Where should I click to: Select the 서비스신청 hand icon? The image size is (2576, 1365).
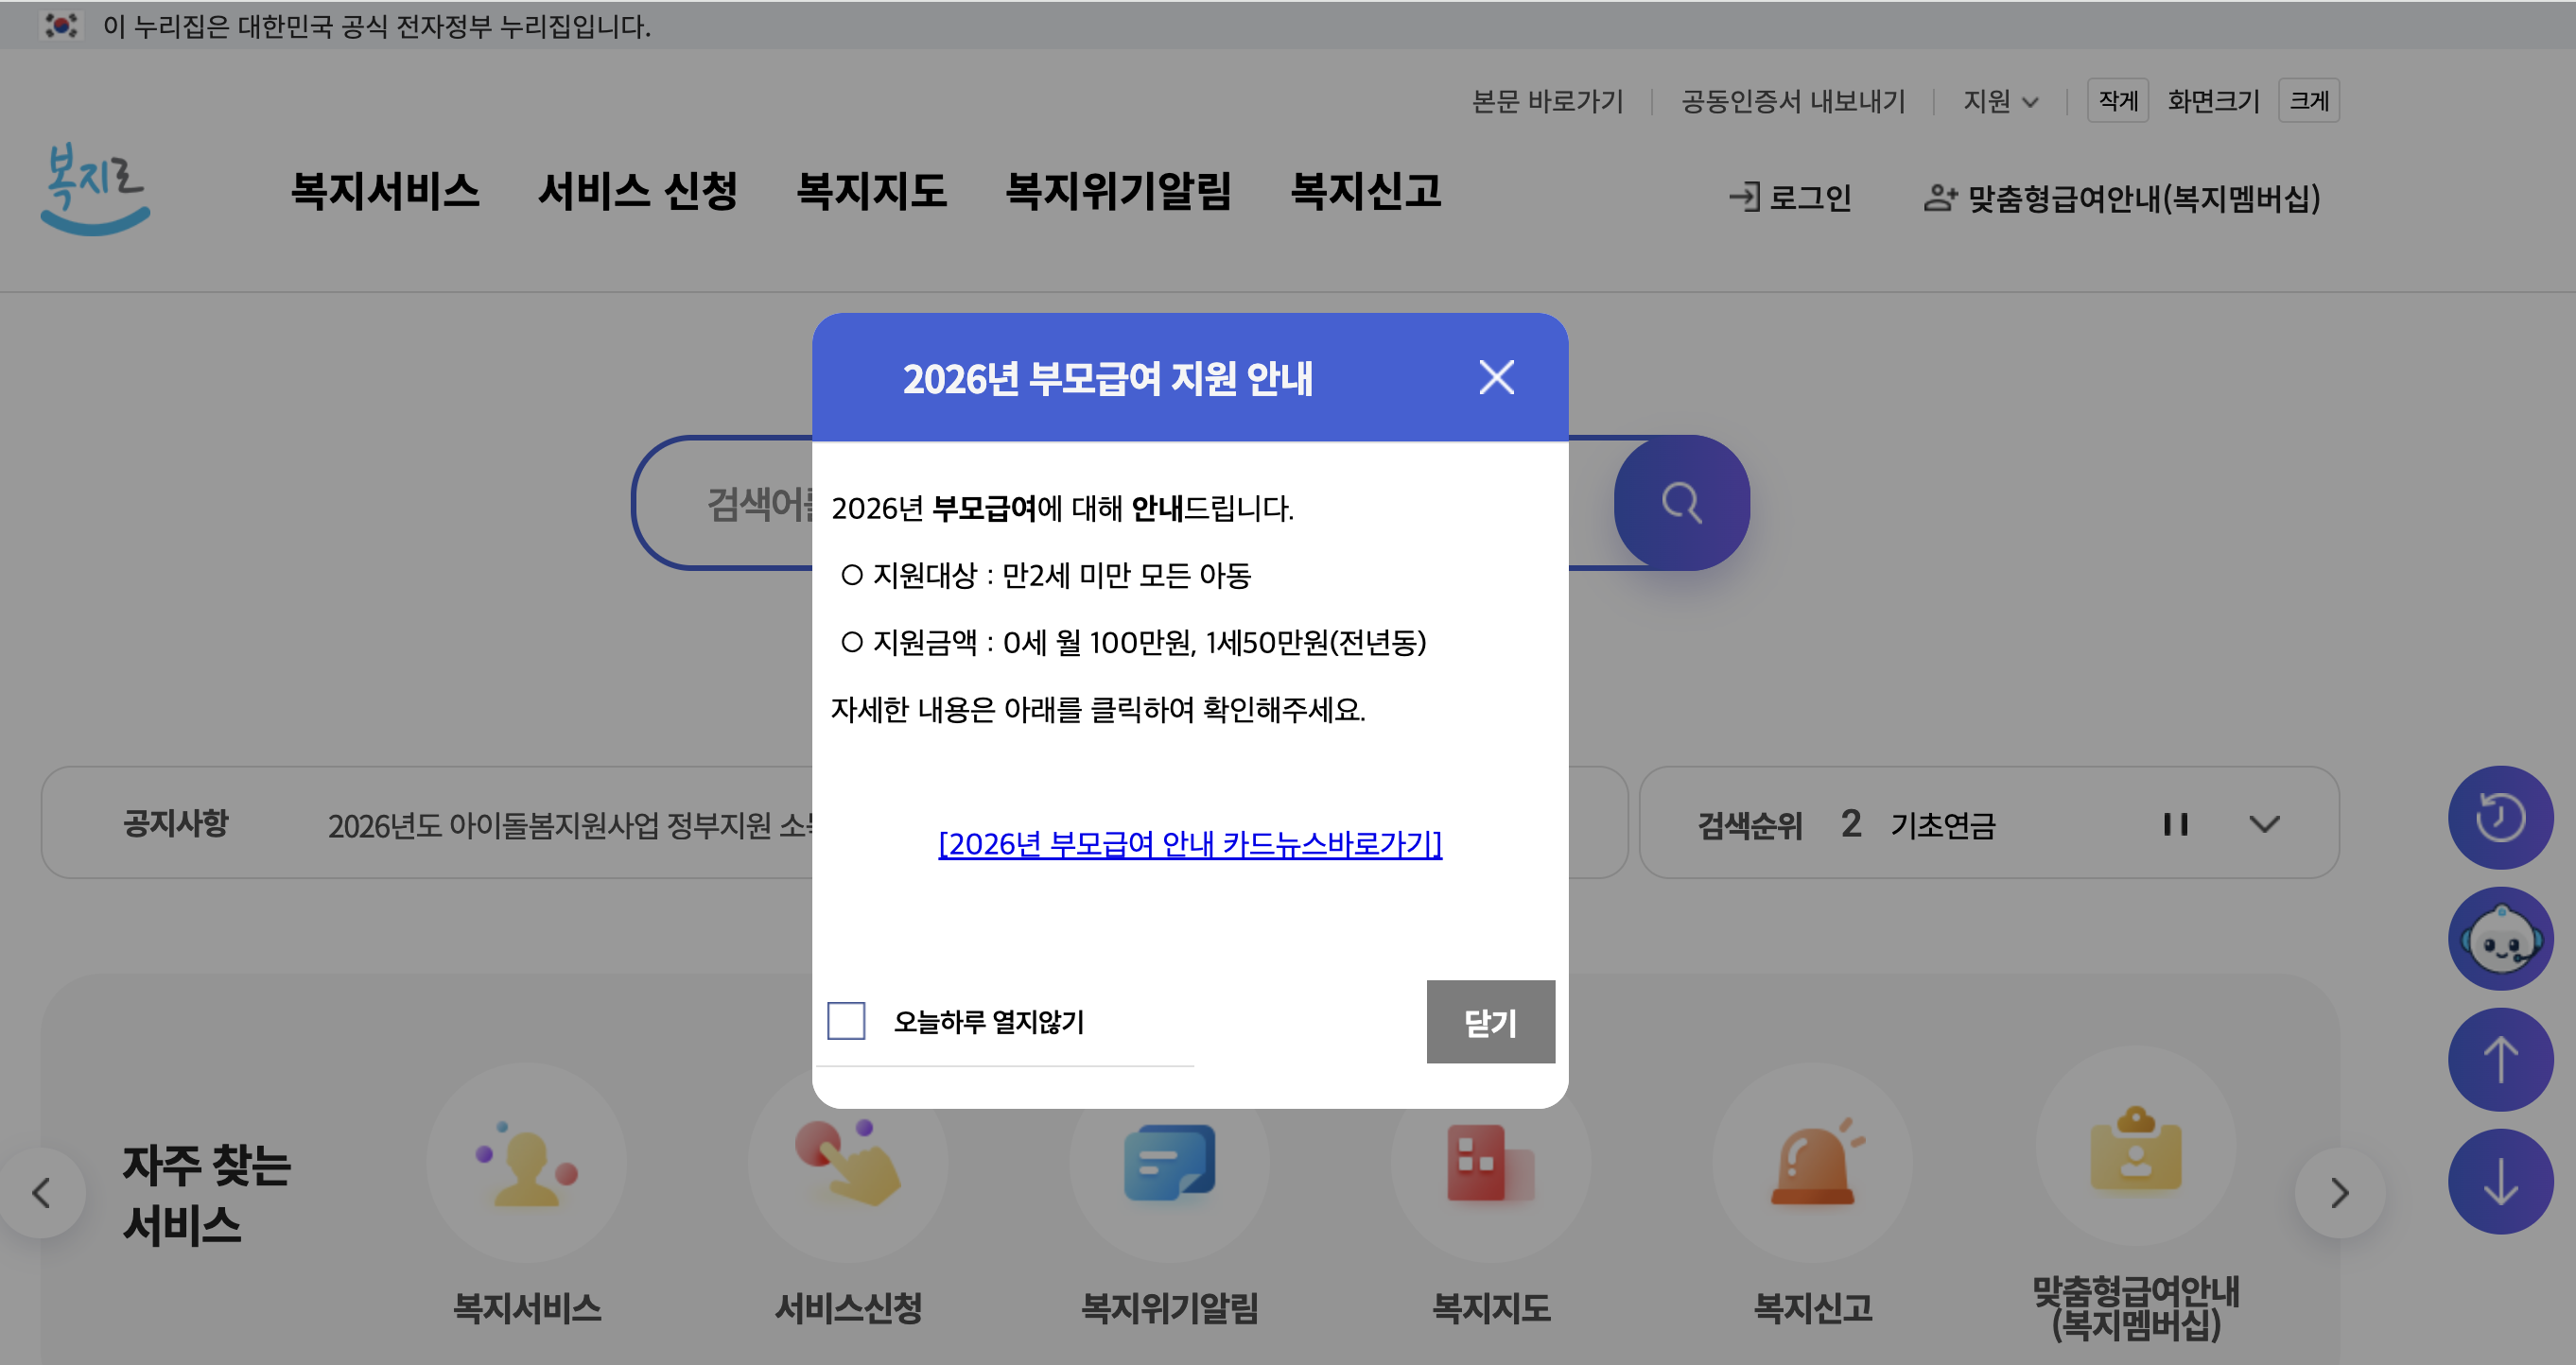849,1165
